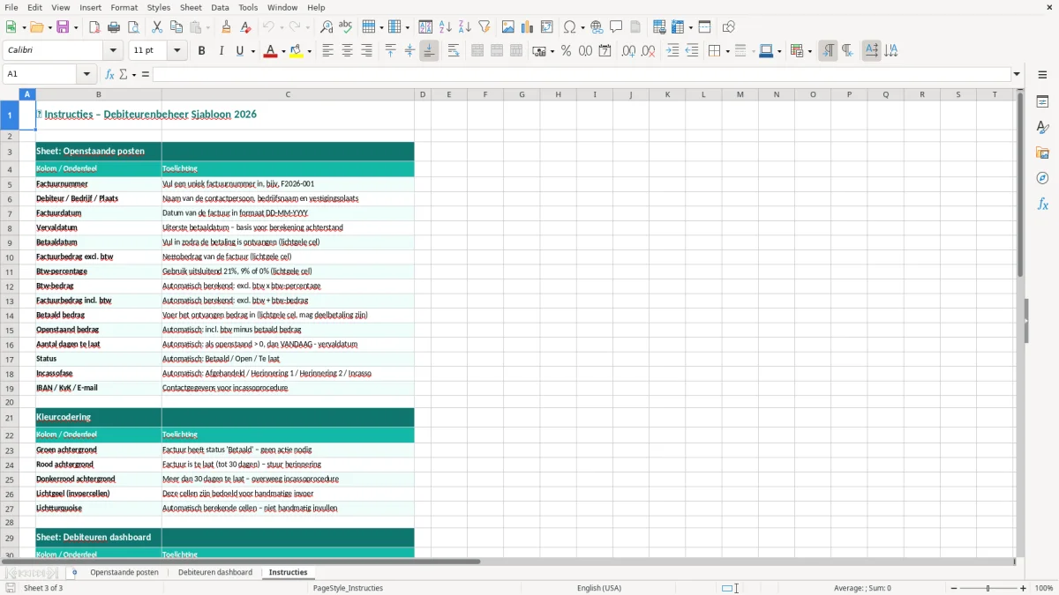Format cells as percent

(566, 51)
